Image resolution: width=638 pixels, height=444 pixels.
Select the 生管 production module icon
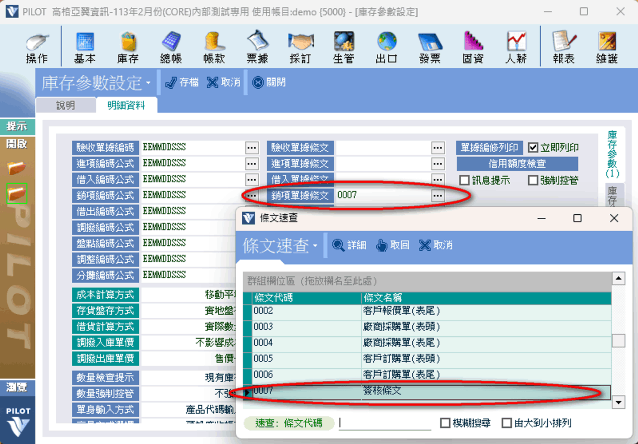pyautogui.click(x=343, y=47)
